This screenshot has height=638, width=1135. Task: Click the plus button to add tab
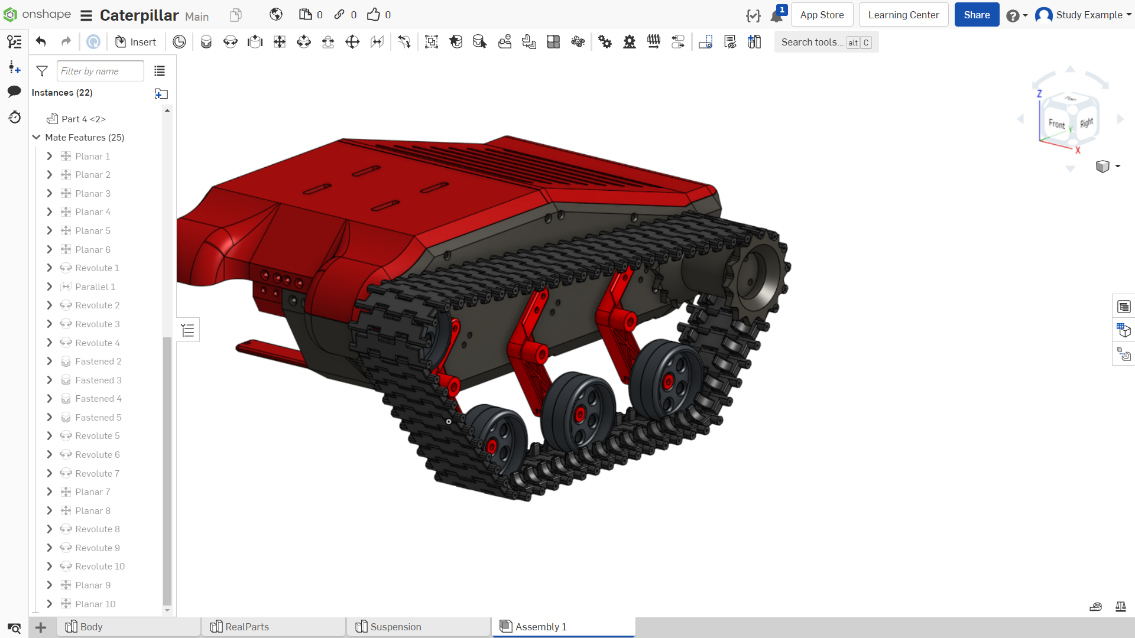(41, 627)
